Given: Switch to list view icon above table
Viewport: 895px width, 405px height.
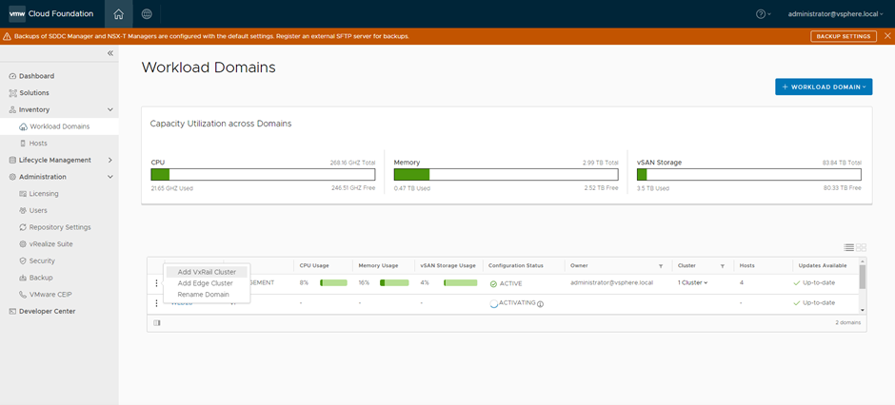Looking at the screenshot, I should pos(849,247).
